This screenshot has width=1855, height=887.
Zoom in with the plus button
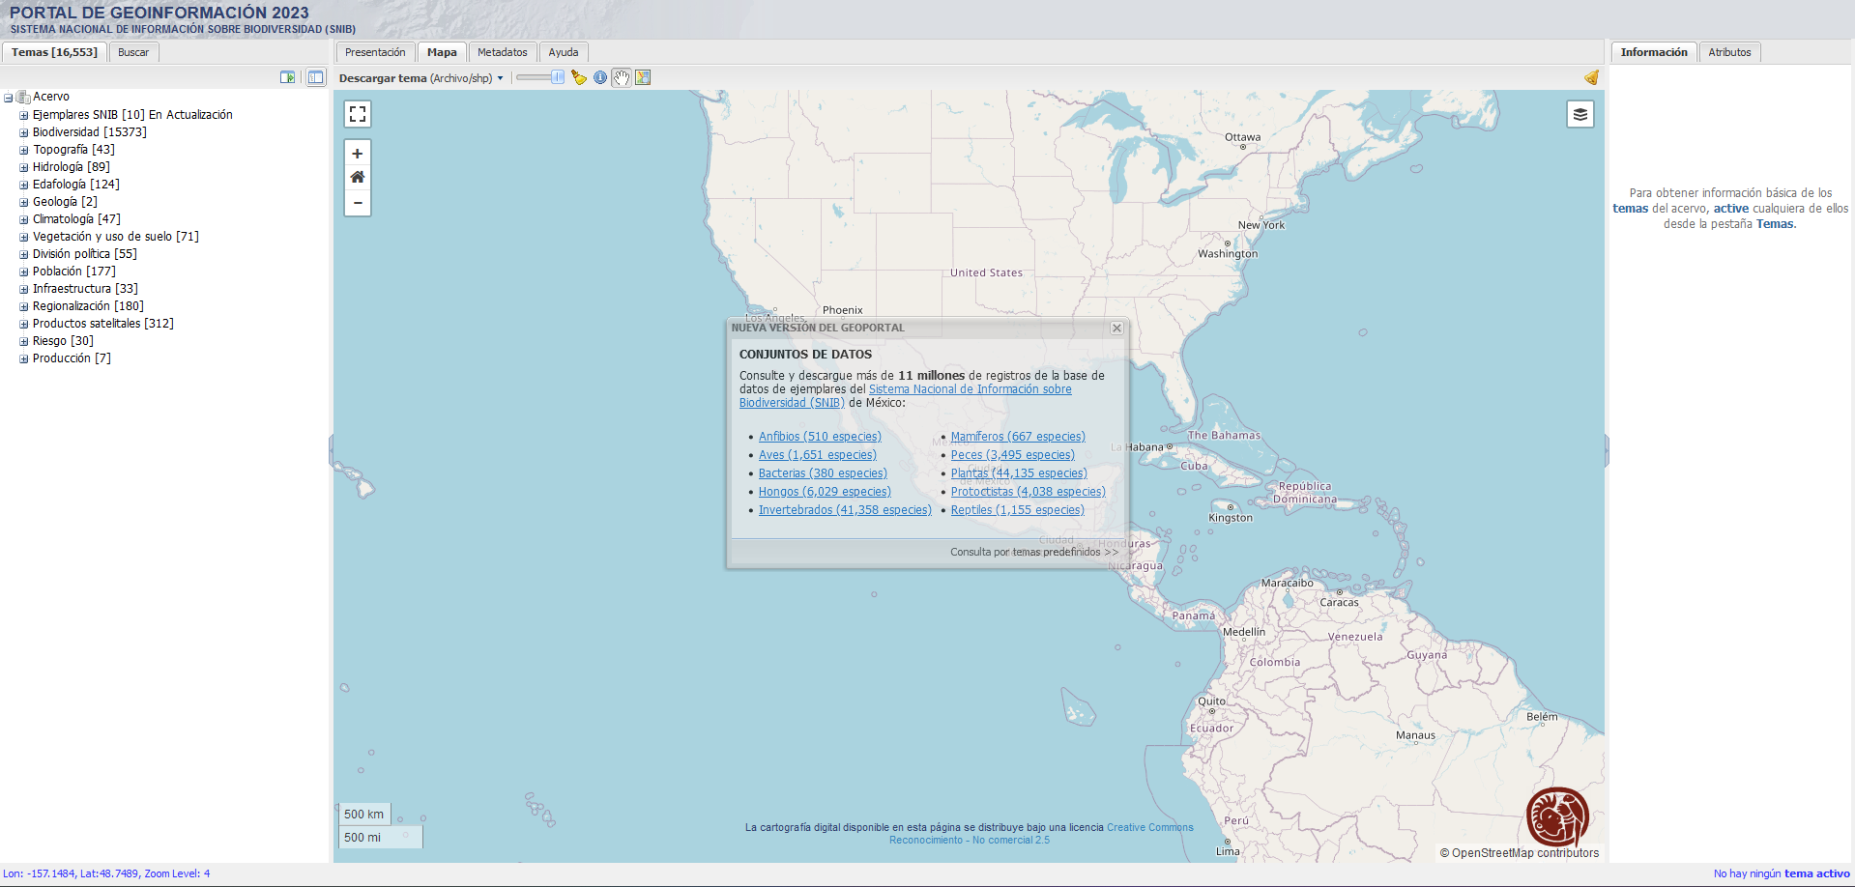(358, 153)
